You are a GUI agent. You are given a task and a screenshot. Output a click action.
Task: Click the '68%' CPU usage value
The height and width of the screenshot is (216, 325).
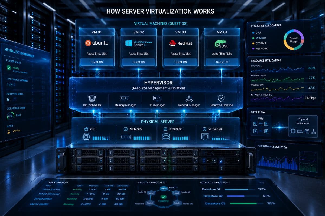tap(312, 68)
